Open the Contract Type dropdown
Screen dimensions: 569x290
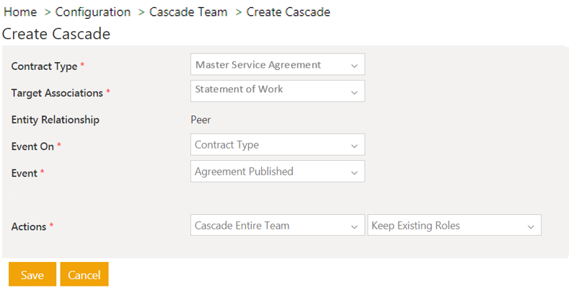coord(277,65)
